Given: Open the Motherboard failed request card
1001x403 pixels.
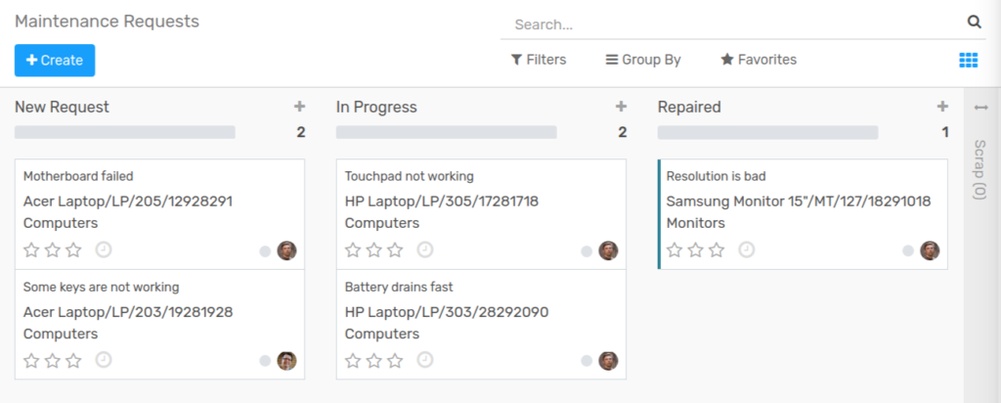Looking at the screenshot, I should coord(159,214).
